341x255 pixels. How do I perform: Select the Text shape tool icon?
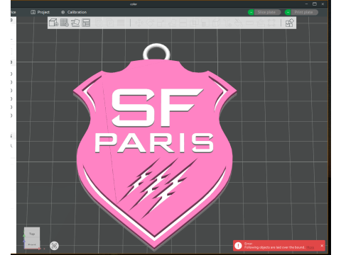(227, 23)
